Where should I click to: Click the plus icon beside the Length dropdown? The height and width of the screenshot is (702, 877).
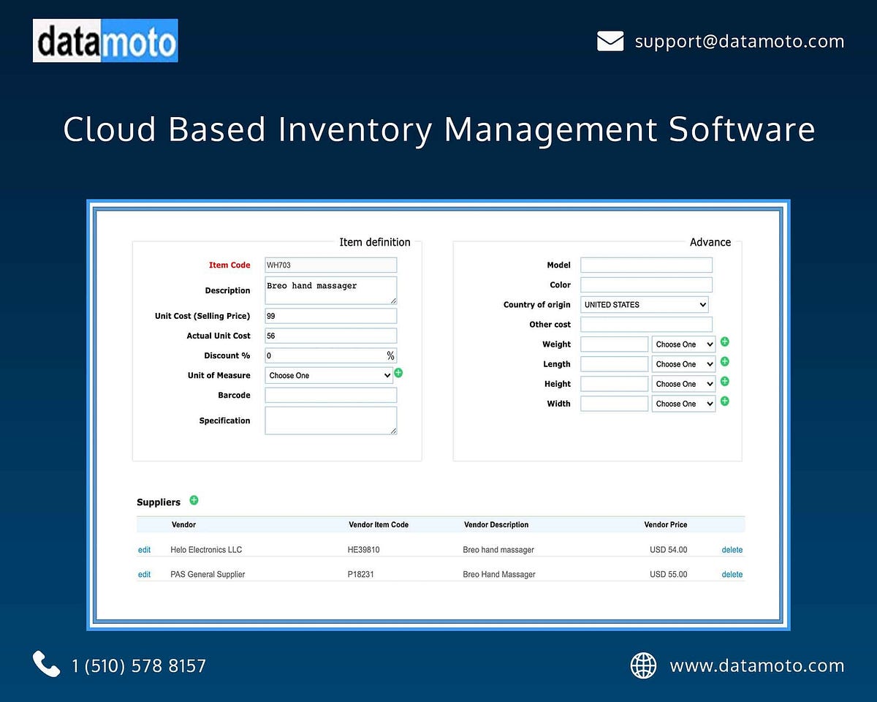[x=724, y=361]
